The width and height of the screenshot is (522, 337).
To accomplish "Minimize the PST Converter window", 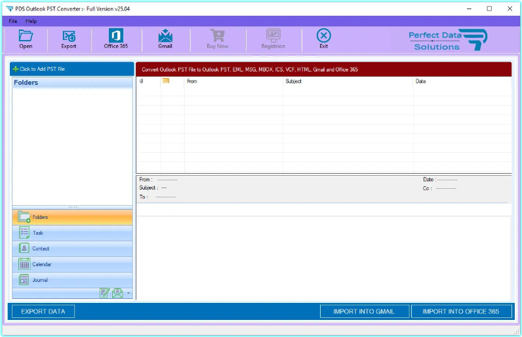I will coord(469,9).
